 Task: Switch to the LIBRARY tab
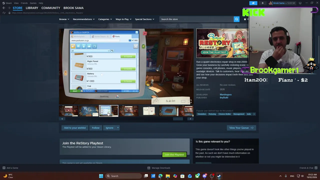click(32, 8)
